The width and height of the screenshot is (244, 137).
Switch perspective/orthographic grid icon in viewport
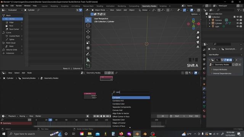point(198,47)
